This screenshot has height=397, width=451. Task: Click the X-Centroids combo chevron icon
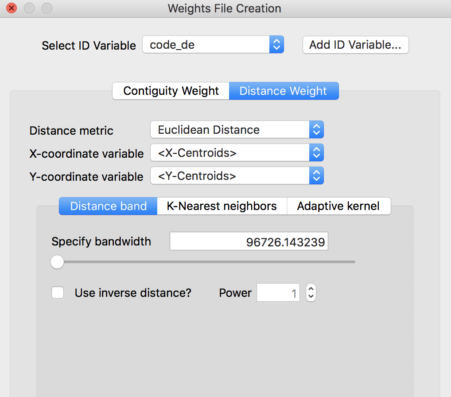pos(316,152)
